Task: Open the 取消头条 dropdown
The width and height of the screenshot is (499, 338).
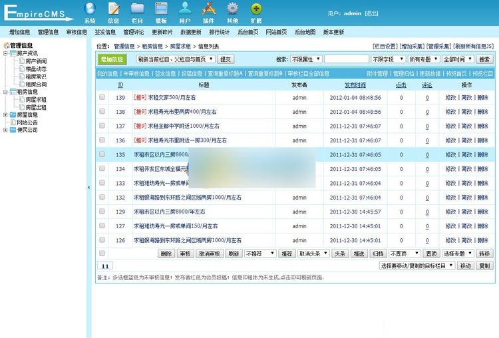Action: coord(313,254)
